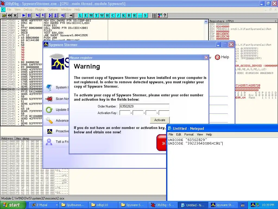Screen dimensions: 278x209
Task: Click the Activate button
Action: [160, 120]
